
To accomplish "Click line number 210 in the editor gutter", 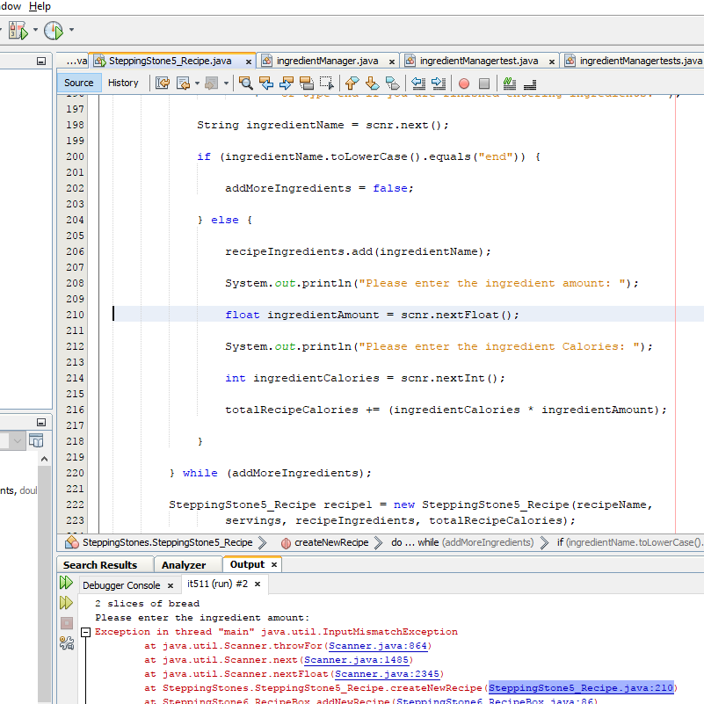I will [x=75, y=316].
